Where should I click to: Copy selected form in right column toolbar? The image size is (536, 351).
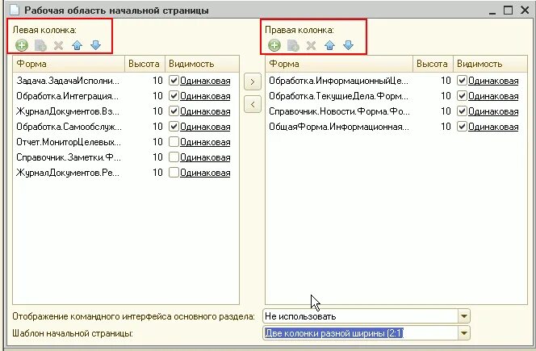point(293,45)
